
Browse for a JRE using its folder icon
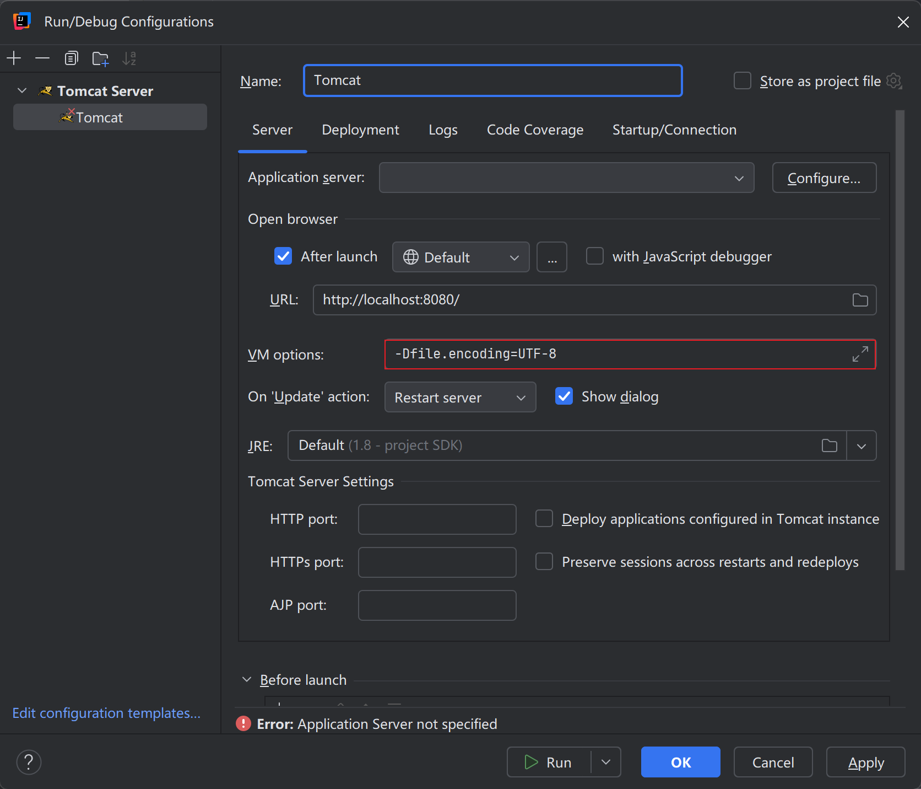pos(829,446)
